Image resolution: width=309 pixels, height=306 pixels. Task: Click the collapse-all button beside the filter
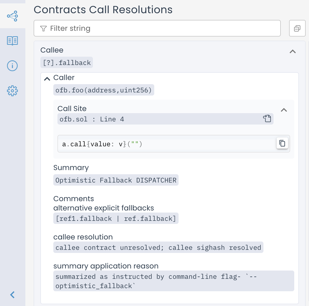pos(297,28)
